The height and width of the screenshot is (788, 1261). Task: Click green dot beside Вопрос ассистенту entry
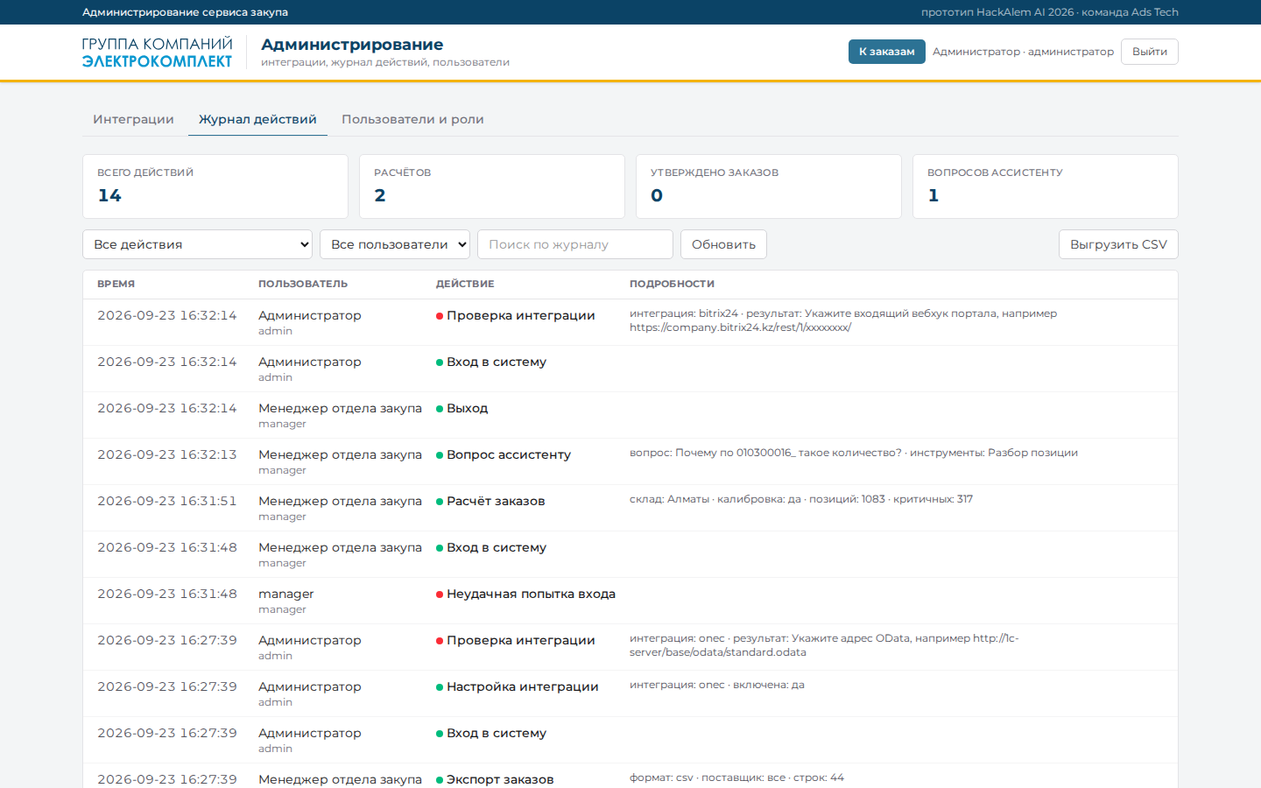tap(440, 455)
